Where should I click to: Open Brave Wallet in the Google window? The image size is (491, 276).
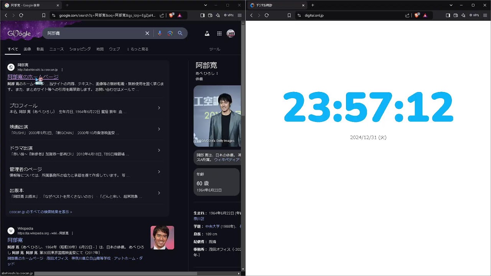210,15
